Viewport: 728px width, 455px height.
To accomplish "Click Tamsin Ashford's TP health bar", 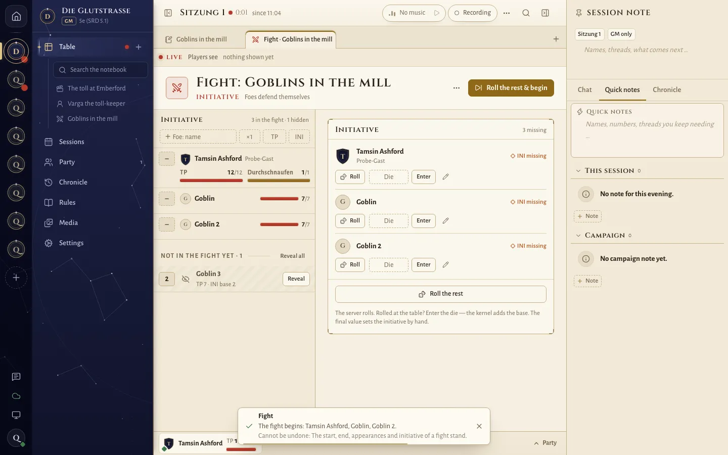I will coord(211,180).
